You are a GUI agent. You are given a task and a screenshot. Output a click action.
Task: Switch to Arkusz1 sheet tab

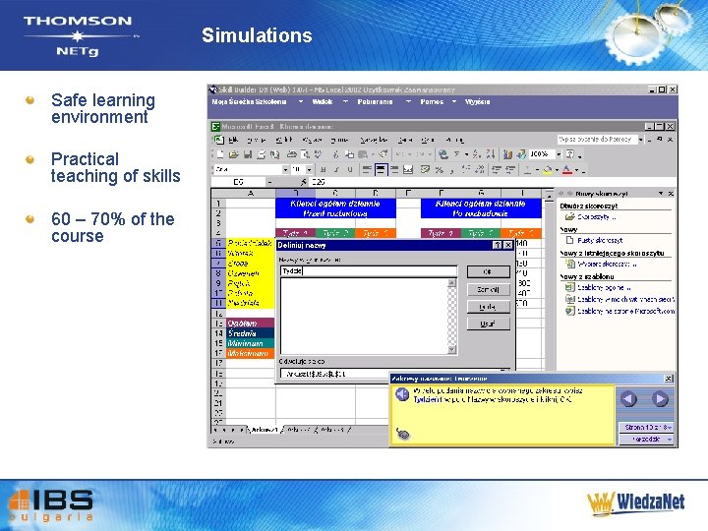pos(265,430)
